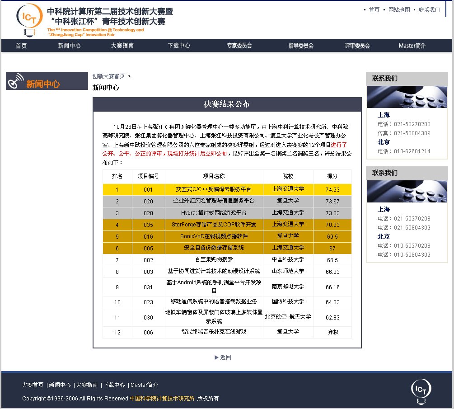Click 中国科学院计算技术研究所 footer link

coord(162,399)
